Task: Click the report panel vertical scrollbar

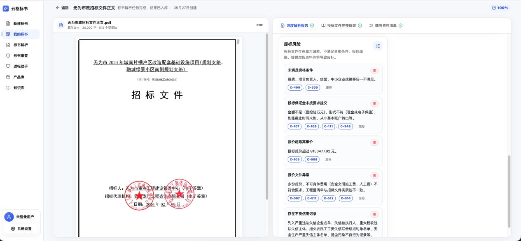Action: (x=509, y=191)
